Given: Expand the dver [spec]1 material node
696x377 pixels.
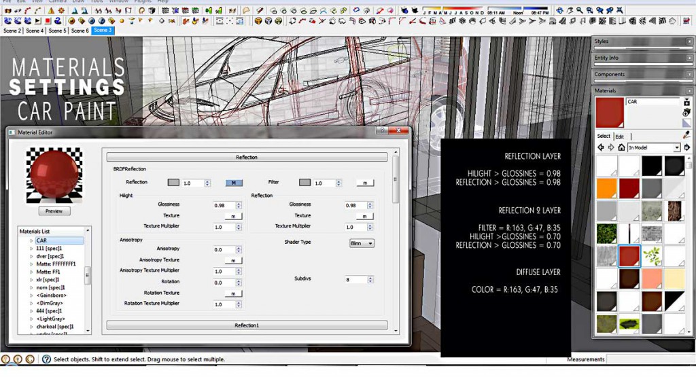Looking at the screenshot, I should point(31,256).
